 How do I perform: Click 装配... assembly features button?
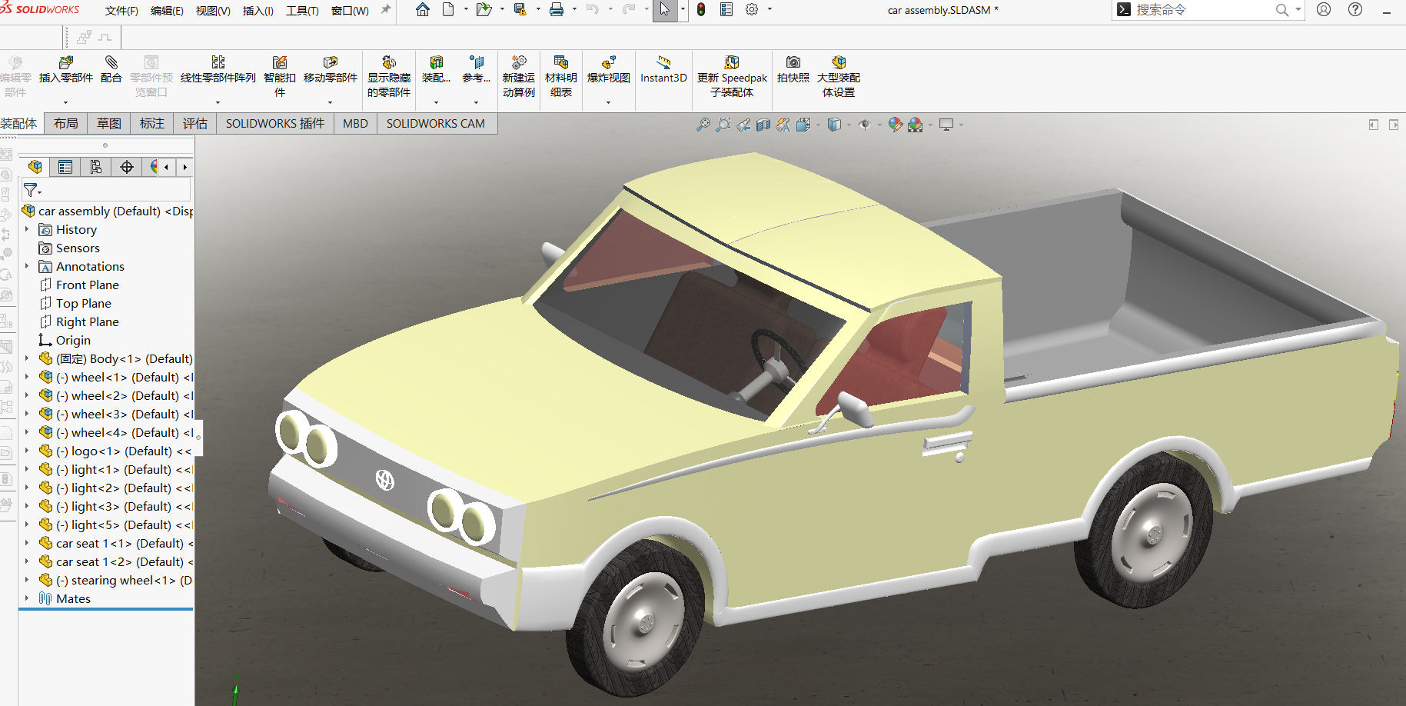(436, 70)
